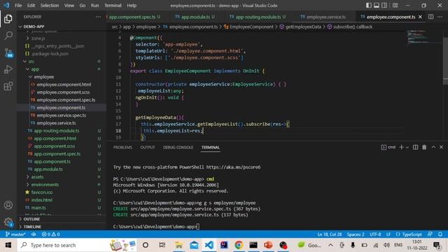Click the editor minimap preview

[423, 36]
